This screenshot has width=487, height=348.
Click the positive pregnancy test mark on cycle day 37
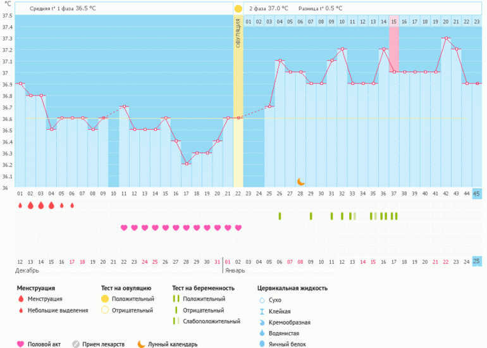pyautogui.click(x=394, y=216)
